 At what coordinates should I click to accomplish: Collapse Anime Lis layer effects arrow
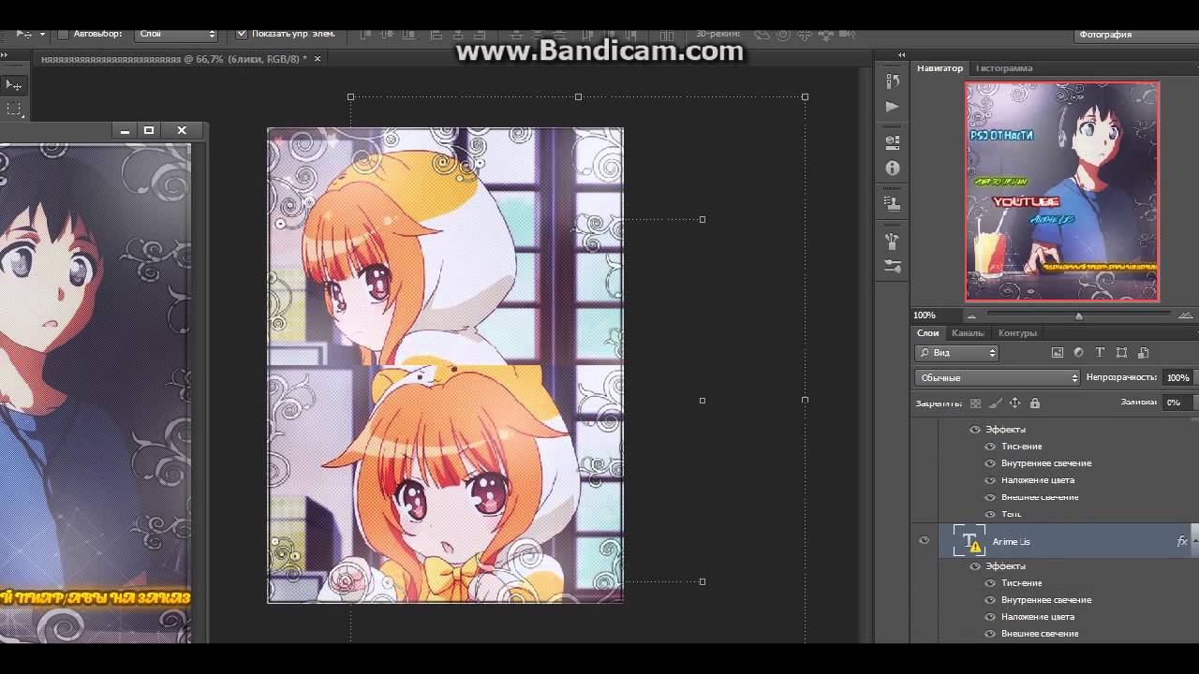point(1195,541)
